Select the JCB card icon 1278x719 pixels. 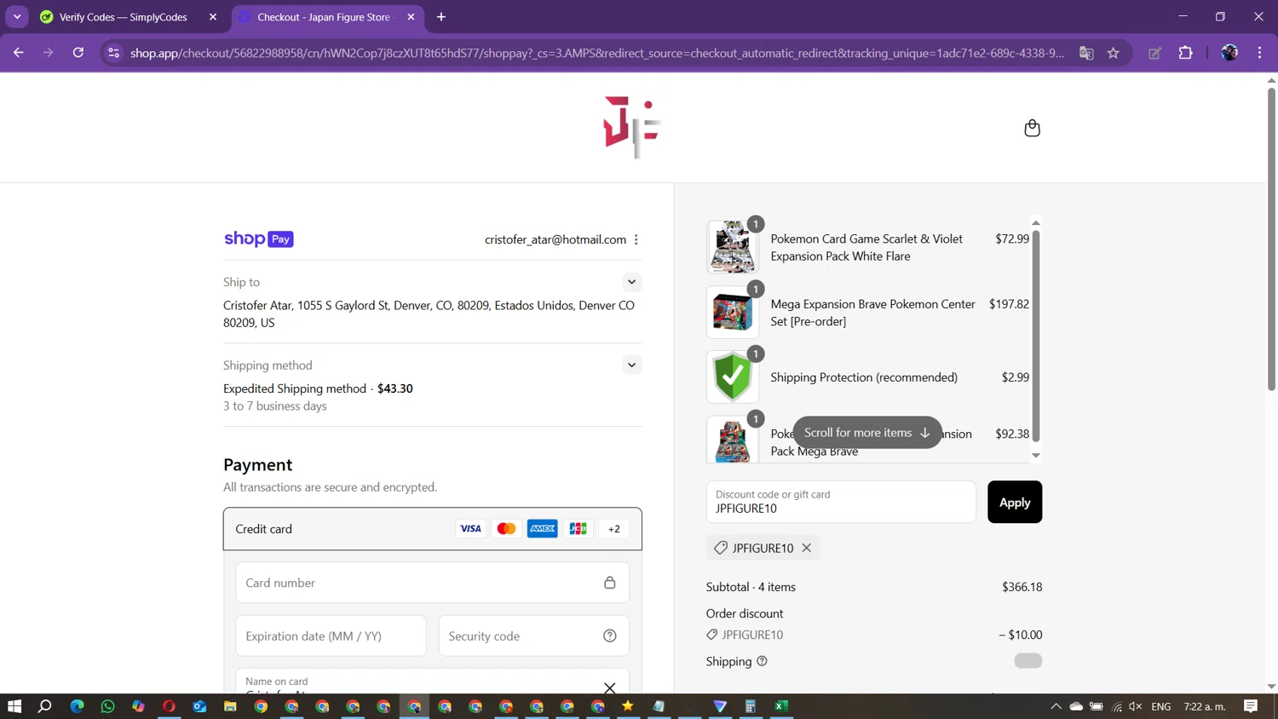point(578,529)
